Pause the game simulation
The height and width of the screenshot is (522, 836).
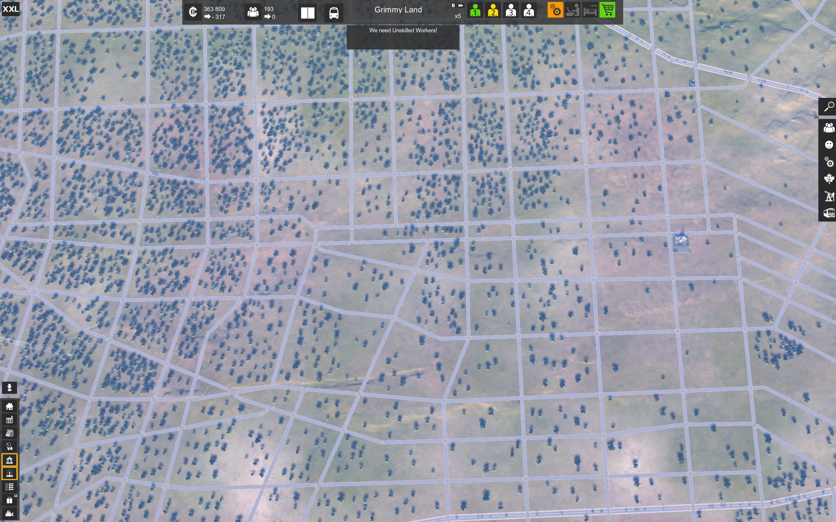pos(453,6)
